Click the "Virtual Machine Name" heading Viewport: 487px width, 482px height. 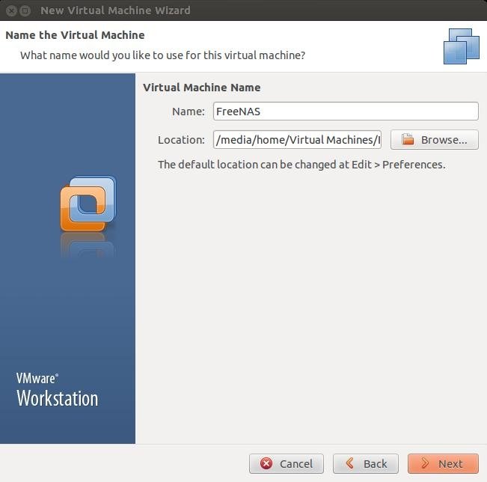(201, 88)
